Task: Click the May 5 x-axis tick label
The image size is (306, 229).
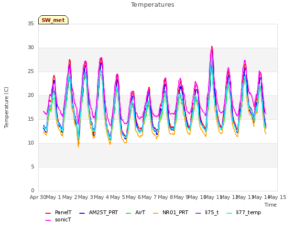Action: tap(118, 197)
